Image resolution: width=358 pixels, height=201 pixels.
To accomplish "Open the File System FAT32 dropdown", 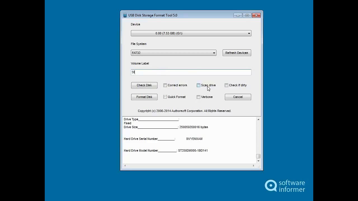I will 174,53.
